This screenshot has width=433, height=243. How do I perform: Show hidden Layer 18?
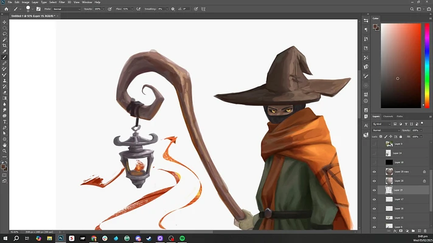(x=374, y=162)
